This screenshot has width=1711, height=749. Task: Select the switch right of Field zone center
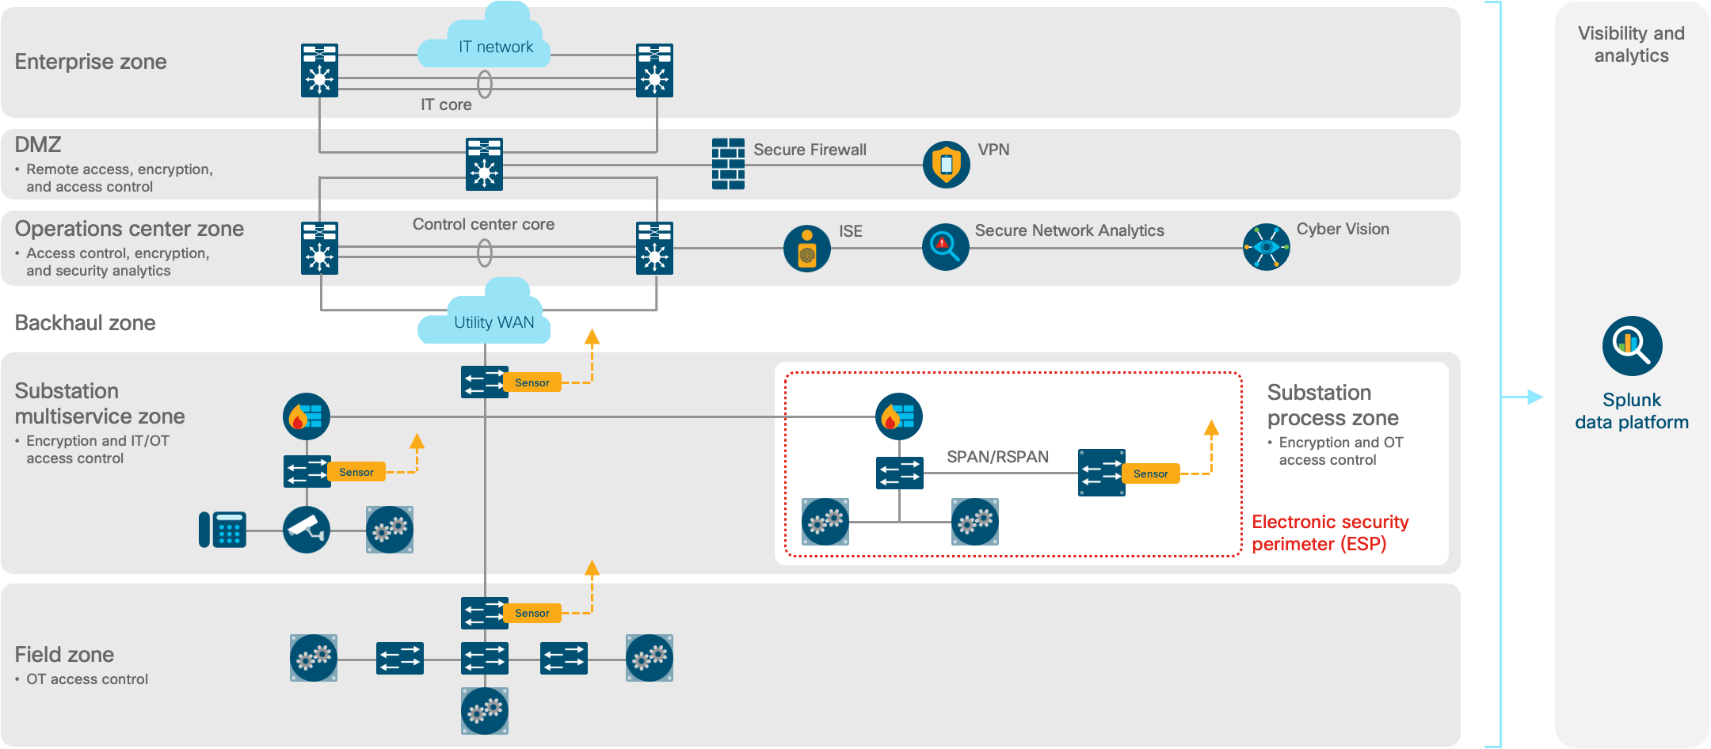point(564,659)
